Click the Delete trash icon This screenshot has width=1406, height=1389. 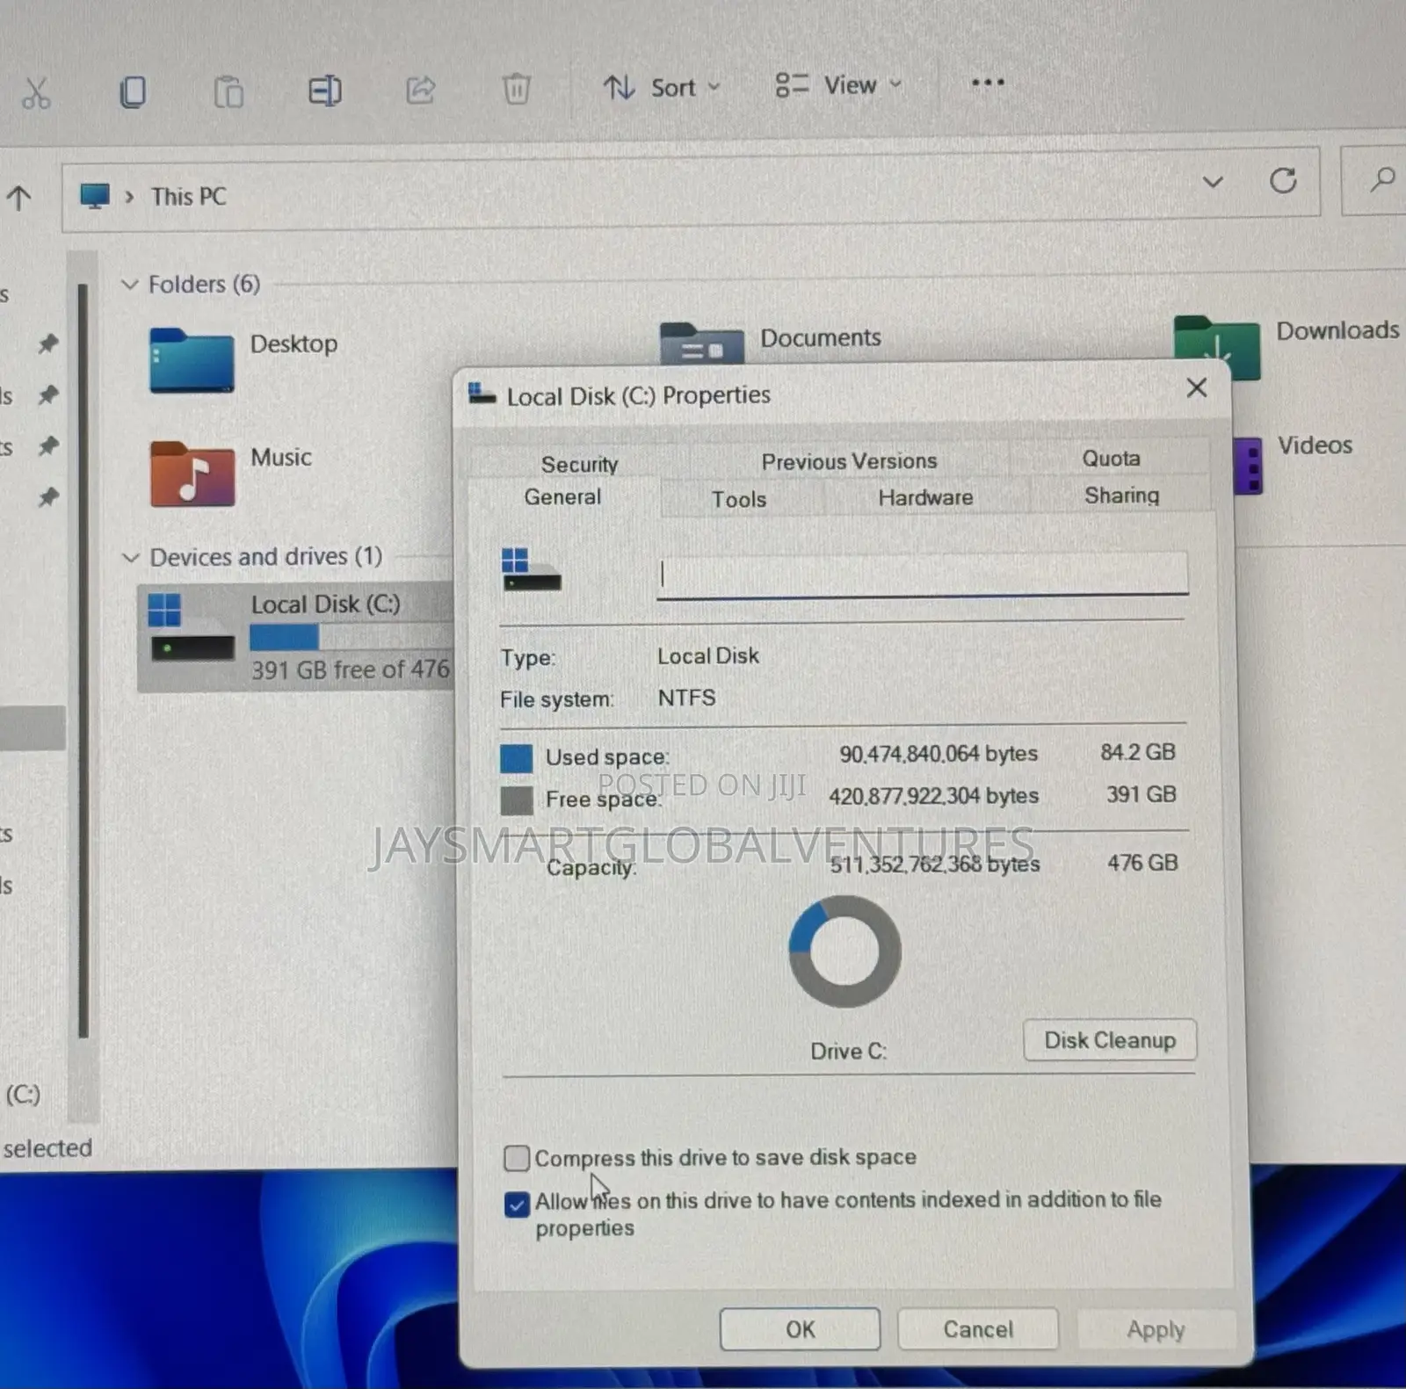[516, 89]
